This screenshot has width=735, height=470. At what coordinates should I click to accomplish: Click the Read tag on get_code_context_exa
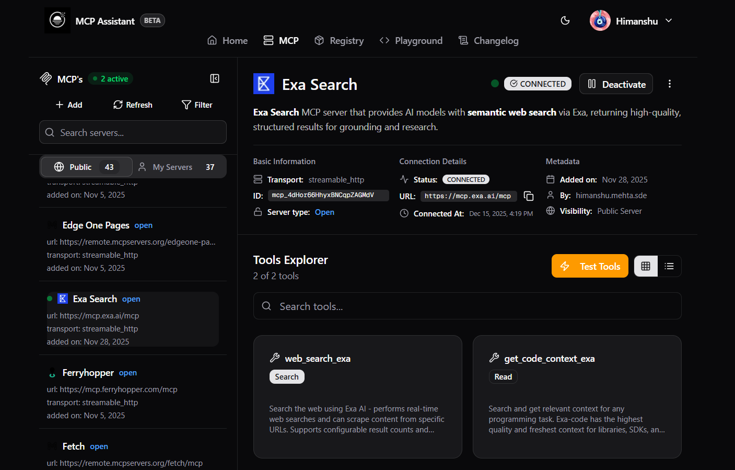[503, 376]
